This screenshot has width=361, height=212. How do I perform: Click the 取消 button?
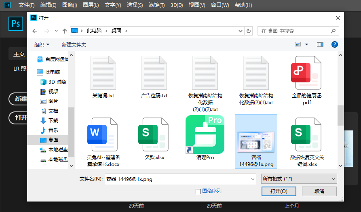pyautogui.click(x=319, y=191)
